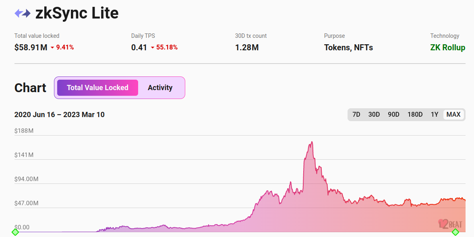Set the chart range to 7D

coord(356,114)
